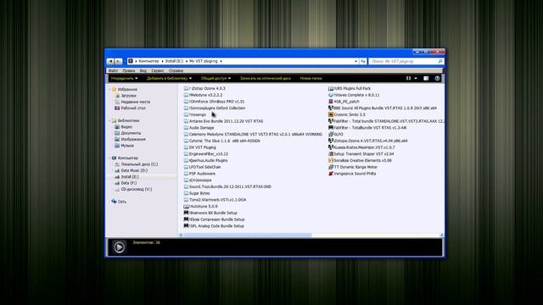
Task: Select the folder Antares Evo Bundle 2011.12.20 VST RTAS
Action: [x=223, y=121]
